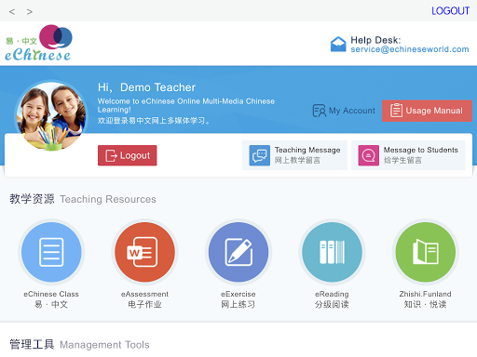
Task: Click the pink Message to Students icon
Action: click(x=369, y=155)
